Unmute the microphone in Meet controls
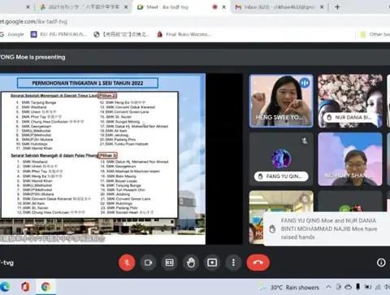 127,262
